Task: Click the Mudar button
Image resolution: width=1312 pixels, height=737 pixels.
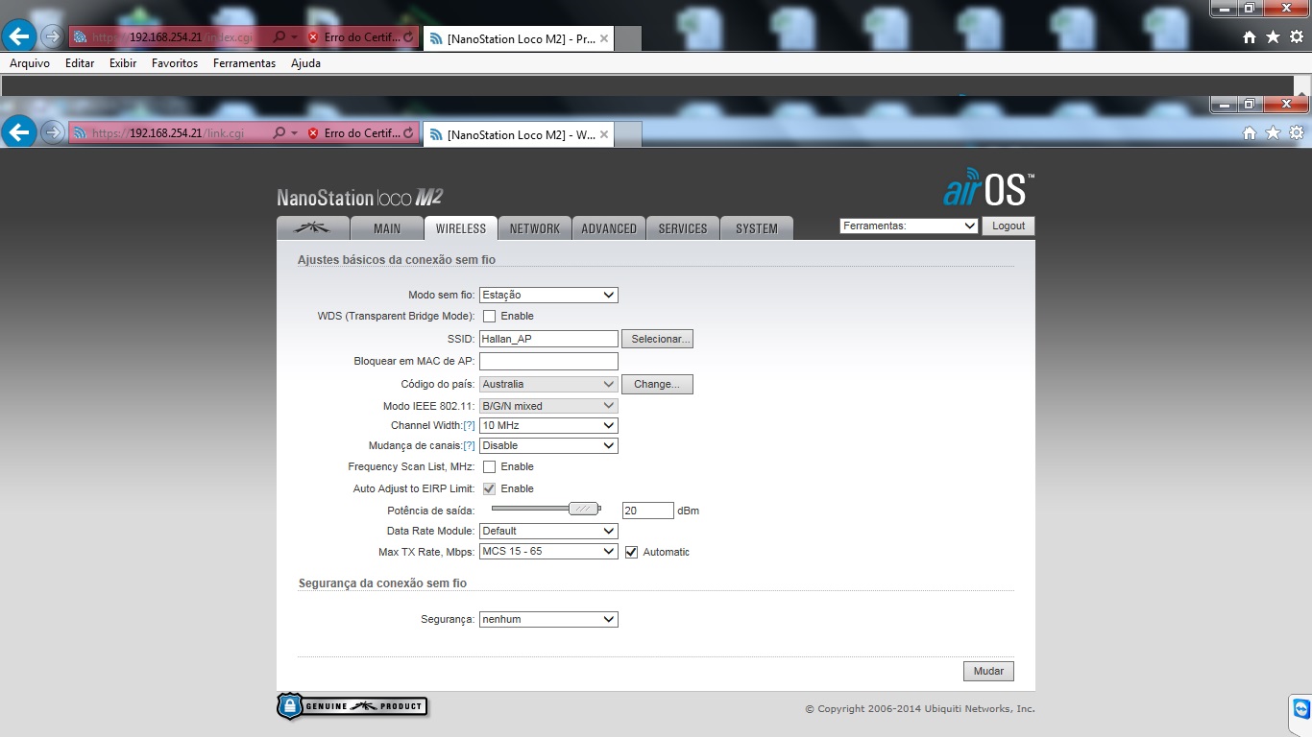Action: 988,671
